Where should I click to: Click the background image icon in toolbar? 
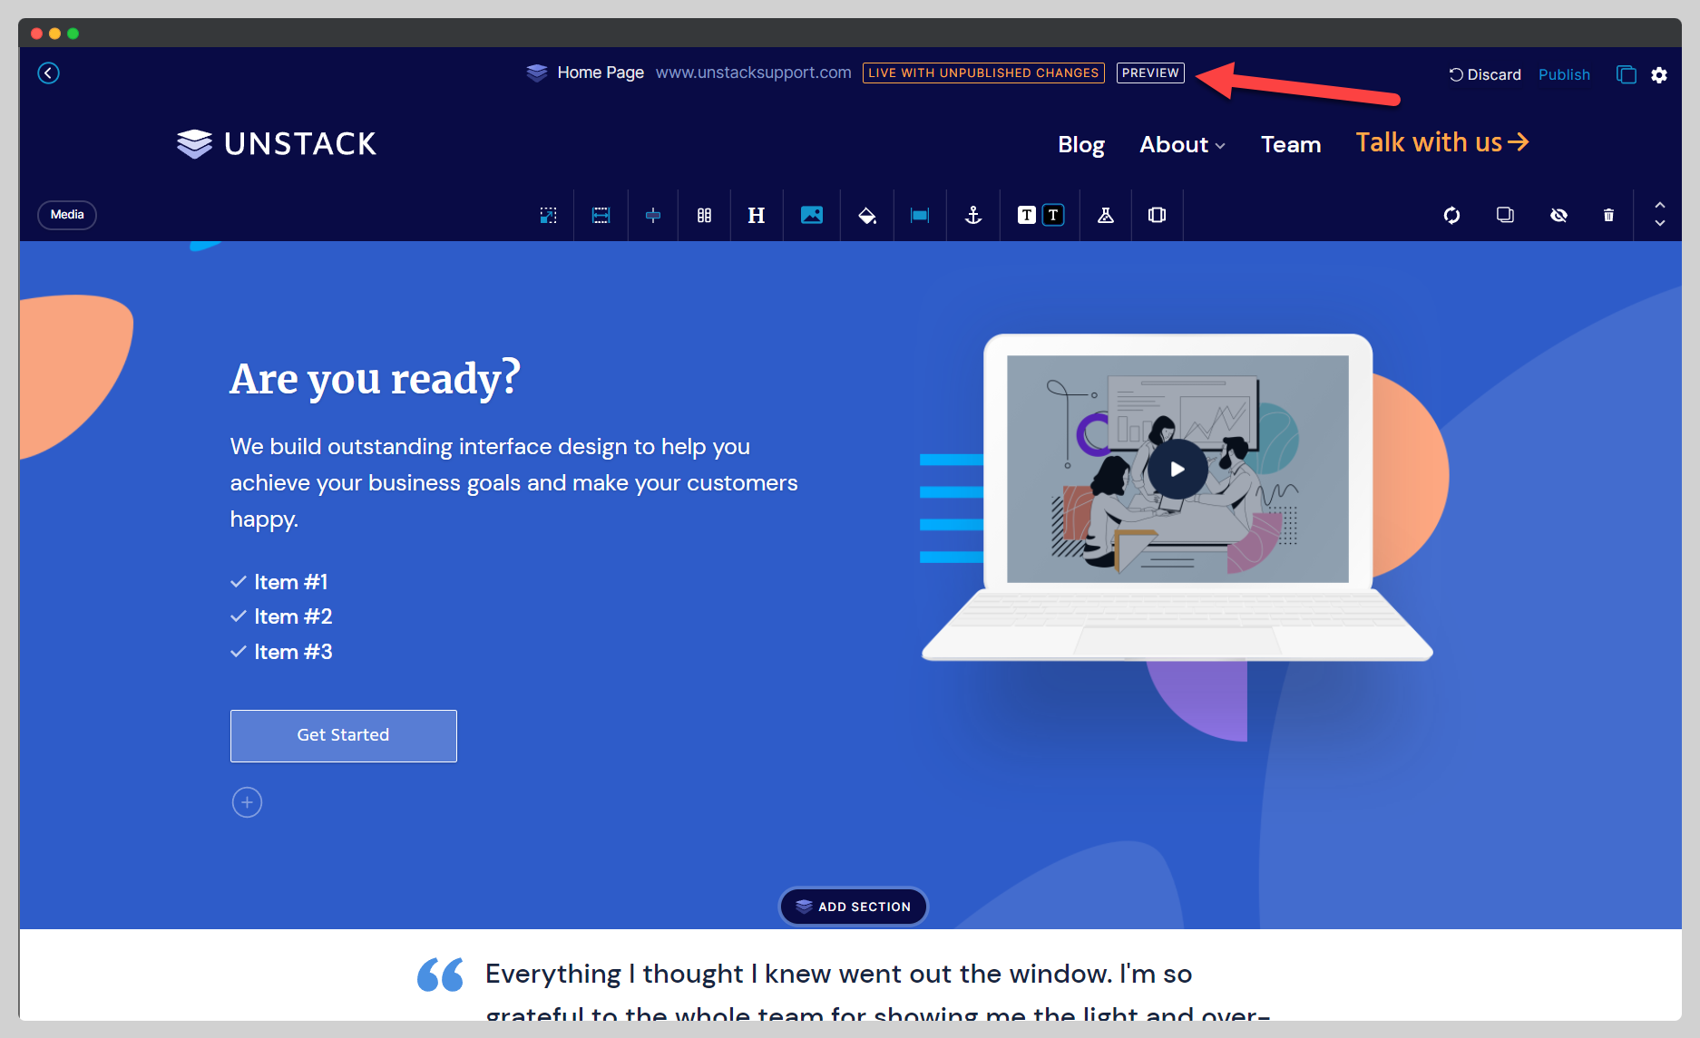click(812, 215)
